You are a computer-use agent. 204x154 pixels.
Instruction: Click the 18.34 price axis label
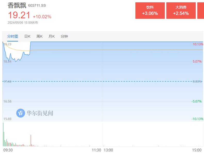pos(7,62)
